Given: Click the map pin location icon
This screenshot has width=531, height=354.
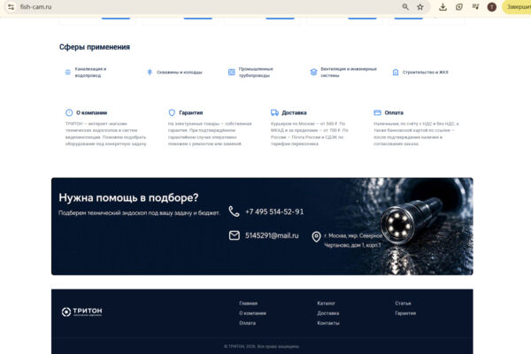Looking at the screenshot, I should 316,237.
